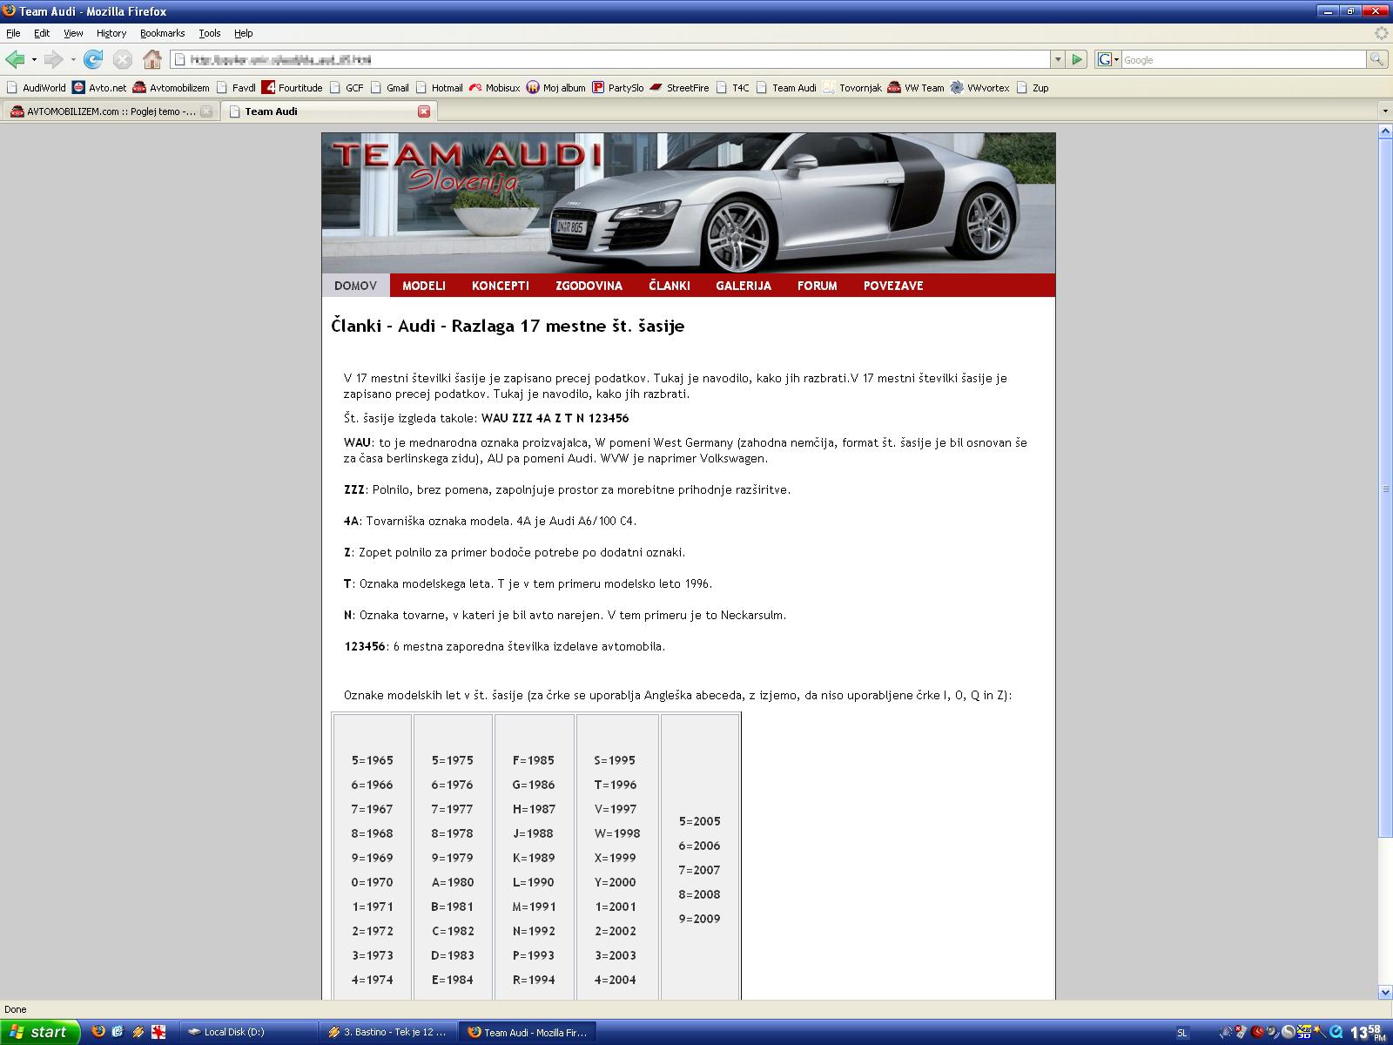Switch to Local Disk (D:) taskbar window
Image resolution: width=1393 pixels, height=1045 pixels.
coord(249,1032)
